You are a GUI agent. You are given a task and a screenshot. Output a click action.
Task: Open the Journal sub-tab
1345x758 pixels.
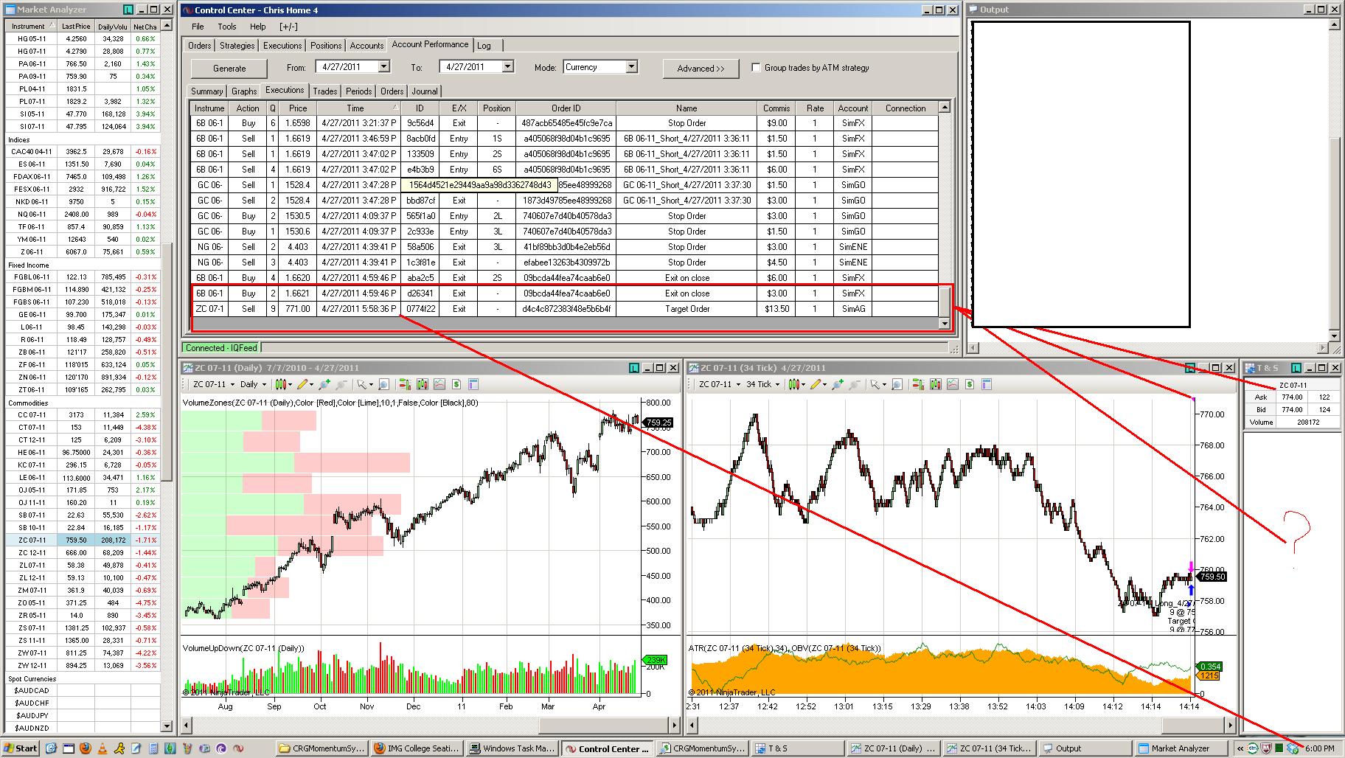pos(425,91)
